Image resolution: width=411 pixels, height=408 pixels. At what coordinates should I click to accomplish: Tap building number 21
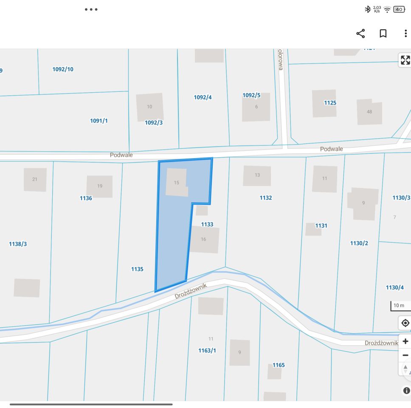coord(34,179)
